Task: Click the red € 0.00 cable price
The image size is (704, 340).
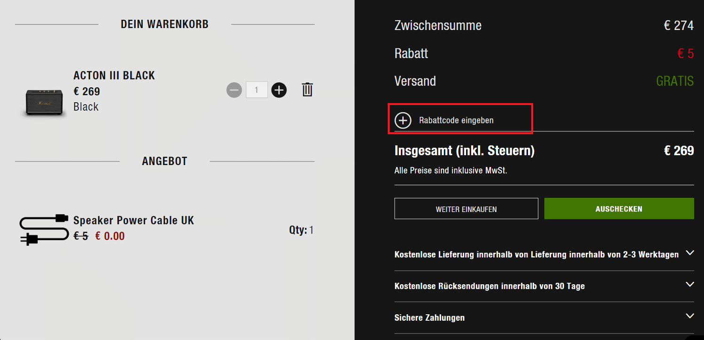Action: click(110, 236)
